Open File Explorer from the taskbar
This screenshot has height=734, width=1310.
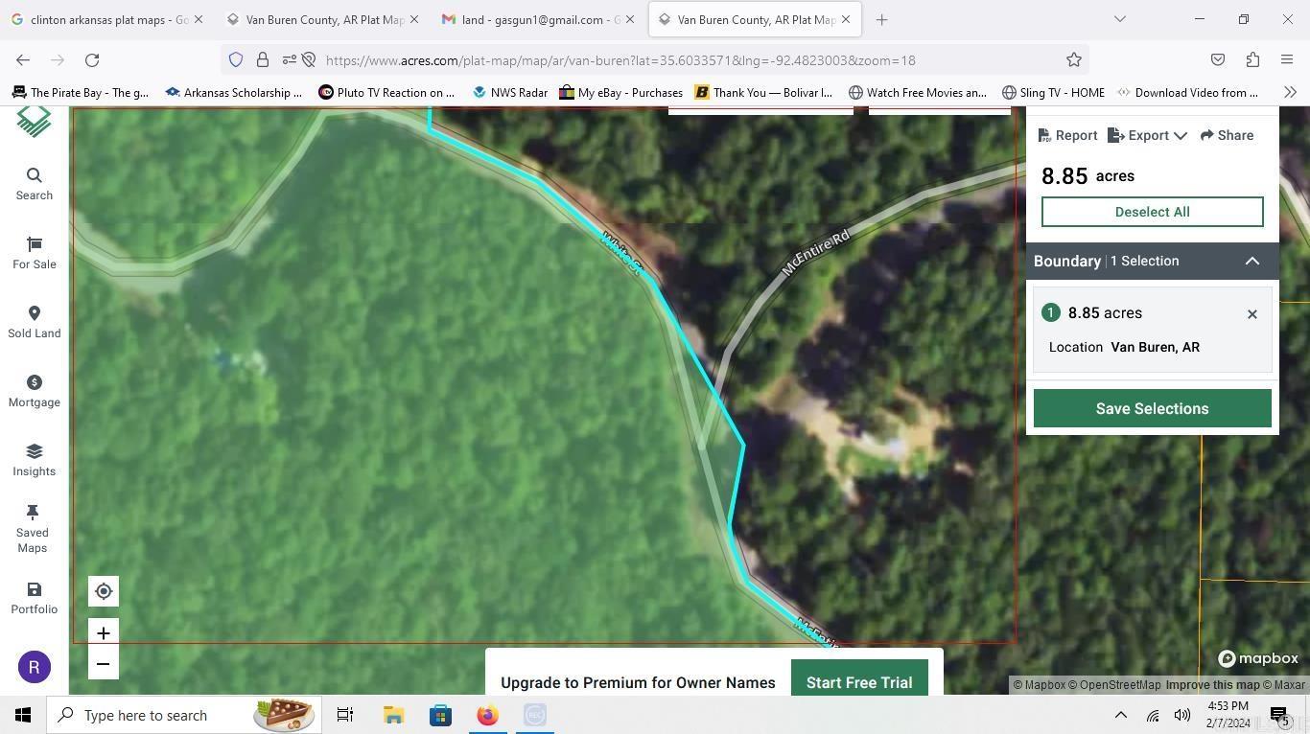click(x=393, y=716)
